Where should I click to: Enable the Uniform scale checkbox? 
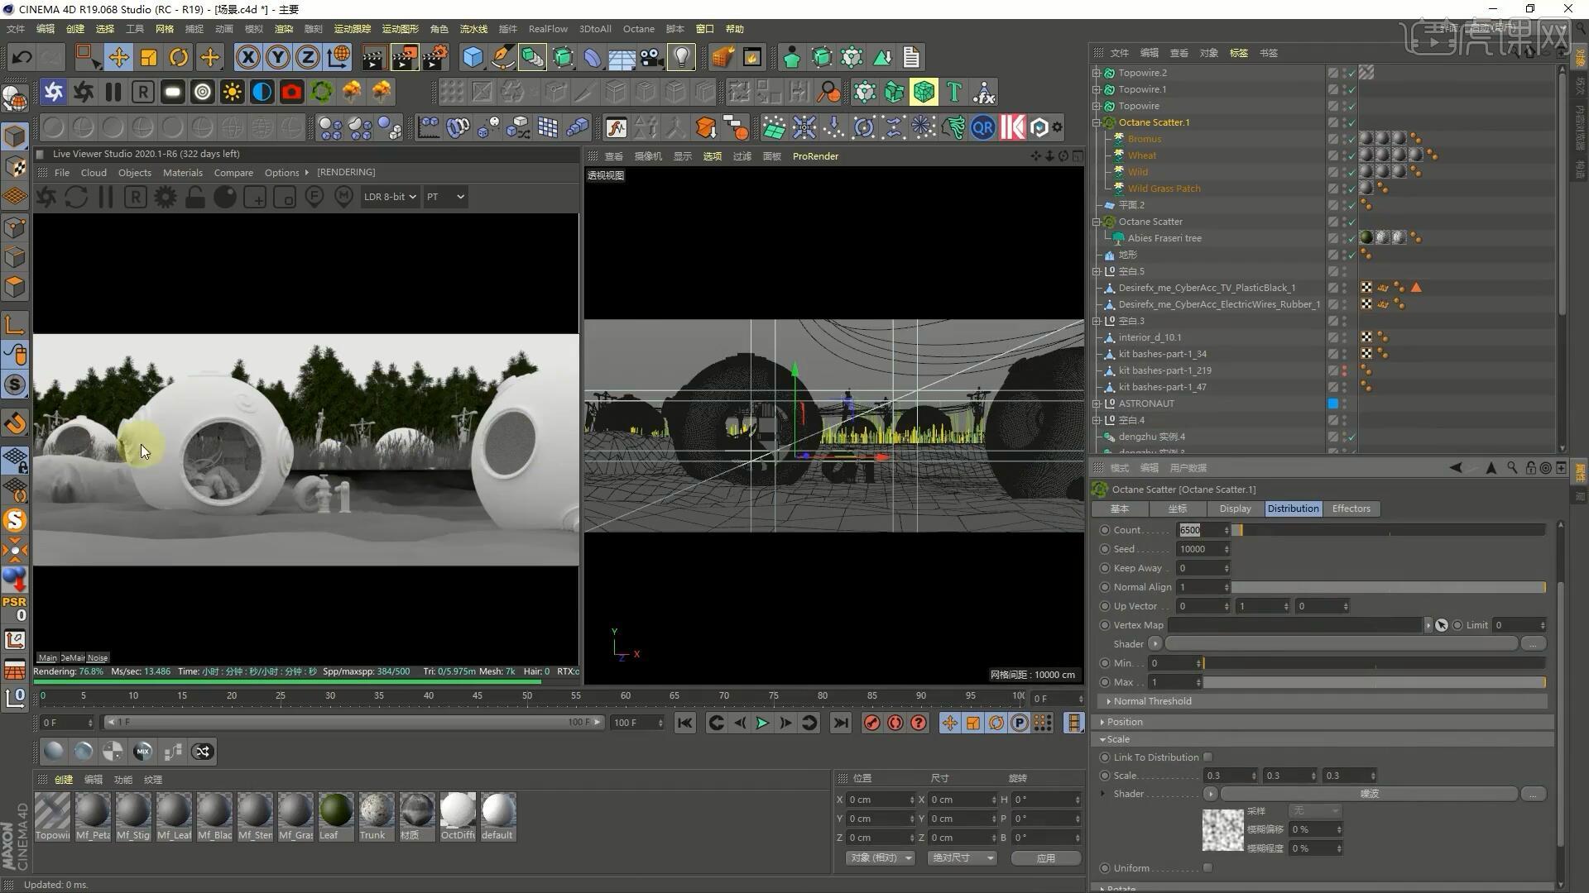[x=1207, y=867]
